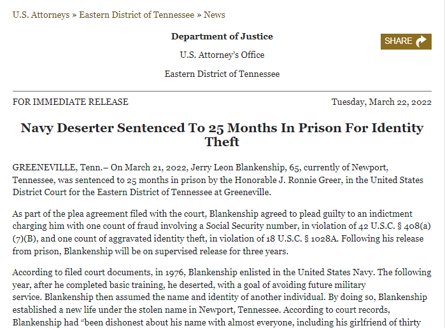Click the paragraph starting with GREENEVILLE, Tenn.
The width and height of the screenshot is (445, 328).
click(x=216, y=179)
